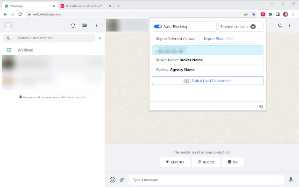This screenshot has height=187, width=299.
Task: Open a new browser tab
Action: tap(119, 6)
